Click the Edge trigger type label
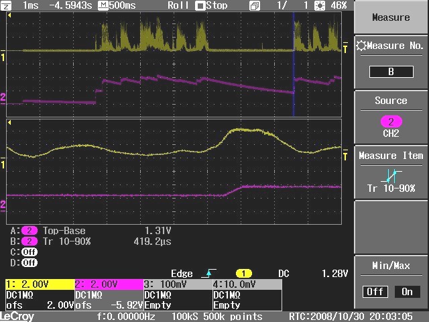Image resolution: width=429 pixels, height=322 pixels. click(182, 274)
